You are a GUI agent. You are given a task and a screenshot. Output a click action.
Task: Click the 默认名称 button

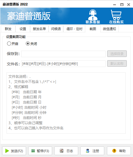(x=117, y=63)
